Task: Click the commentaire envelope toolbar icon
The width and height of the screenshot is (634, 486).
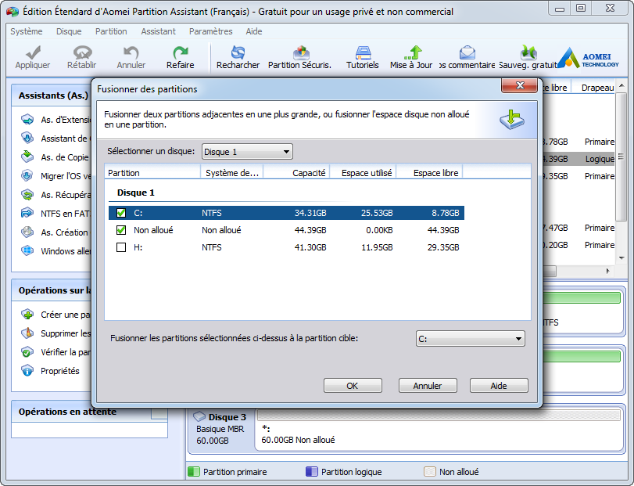Action: (x=467, y=52)
